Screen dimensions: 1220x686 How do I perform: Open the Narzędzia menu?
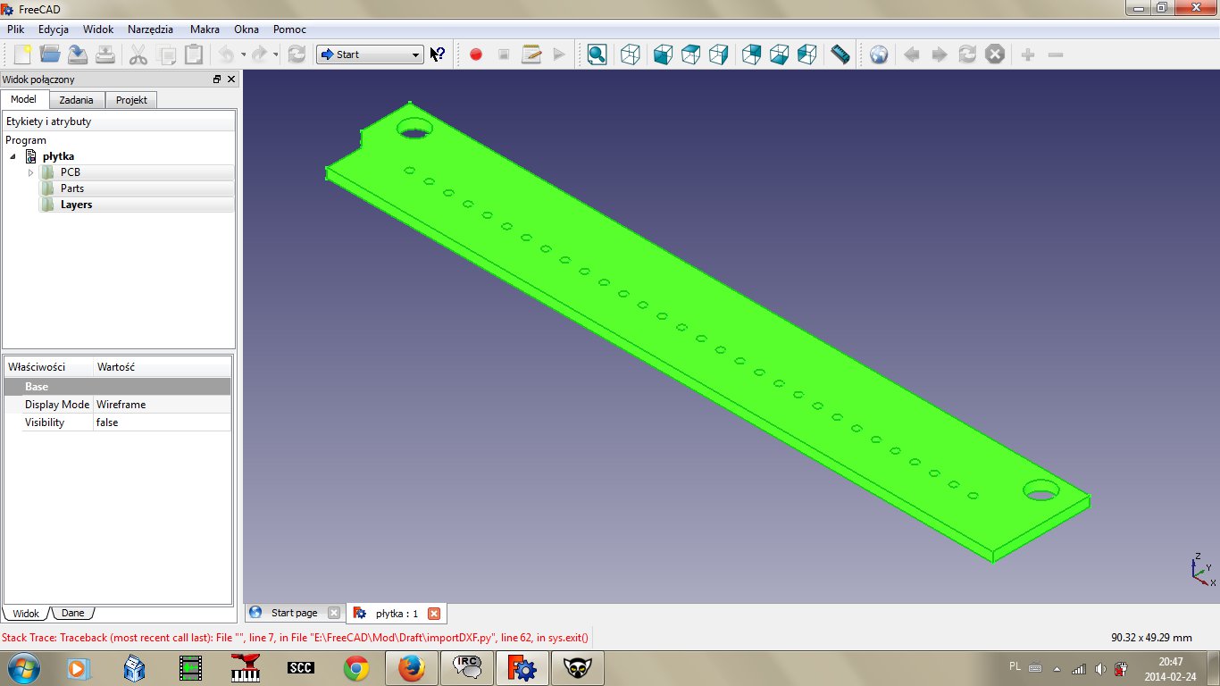coord(151,29)
